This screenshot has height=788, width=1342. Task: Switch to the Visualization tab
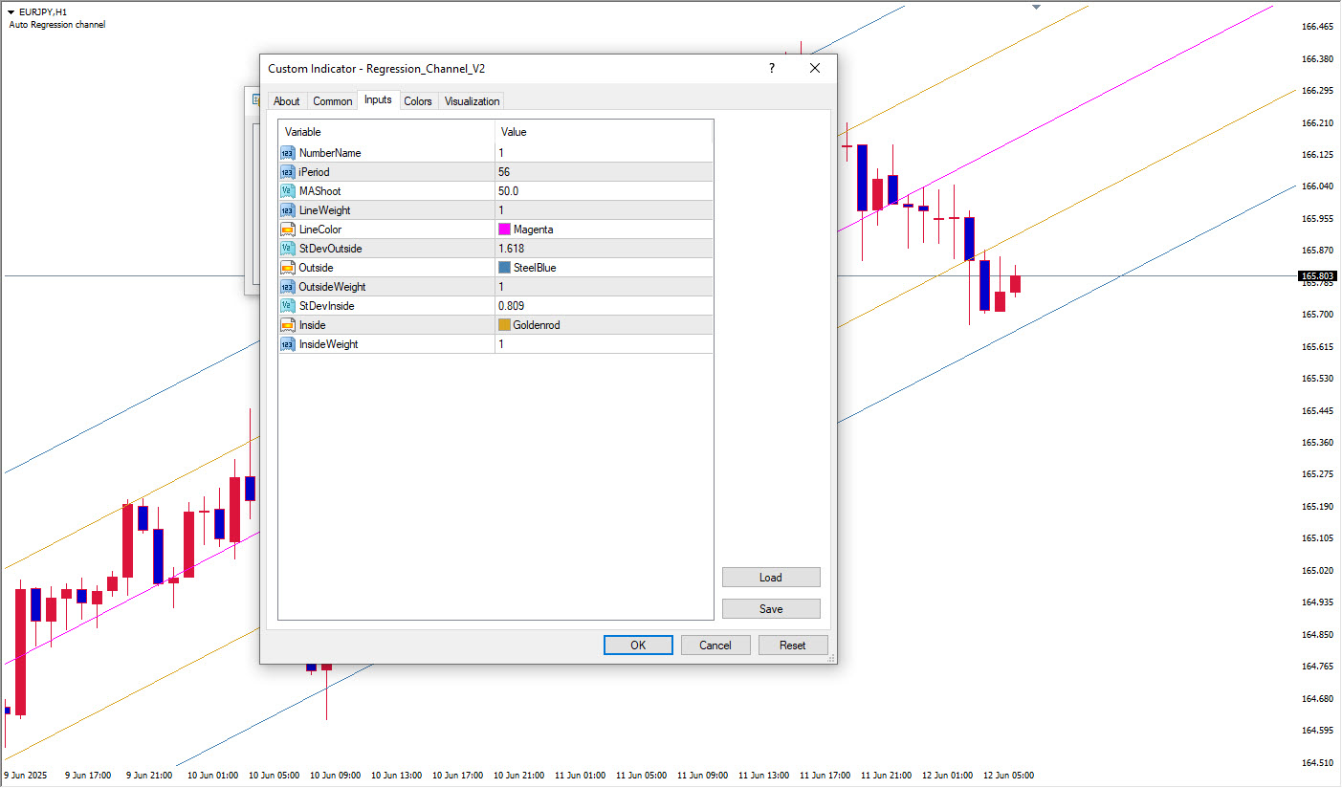tap(472, 101)
